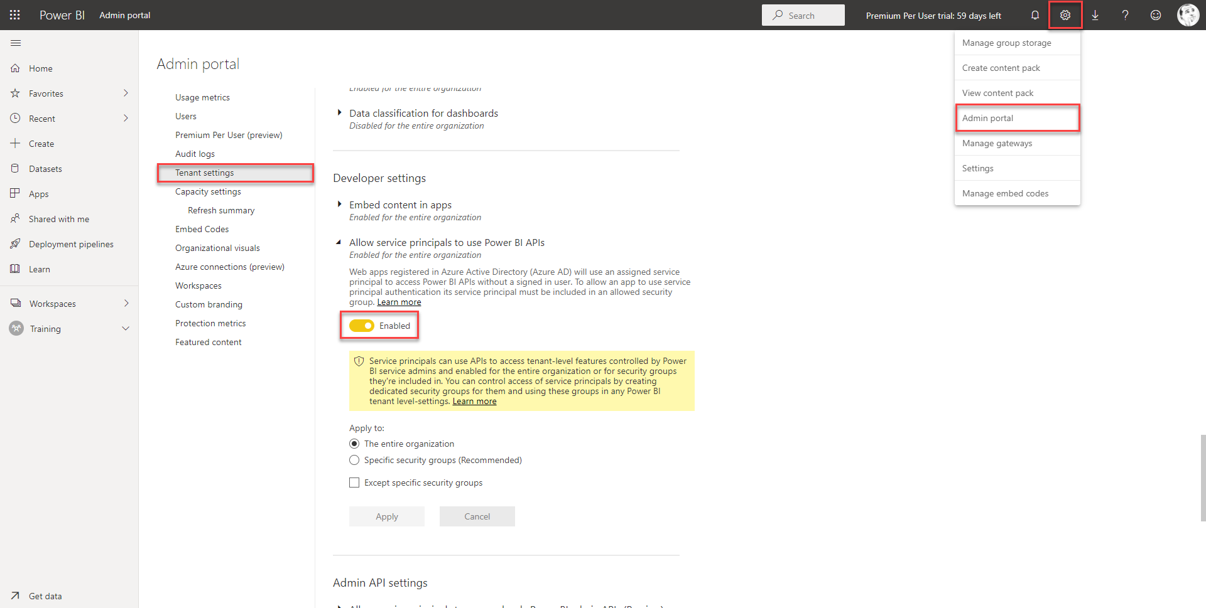The width and height of the screenshot is (1206, 608).
Task: Click the Apply button
Action: click(x=387, y=516)
